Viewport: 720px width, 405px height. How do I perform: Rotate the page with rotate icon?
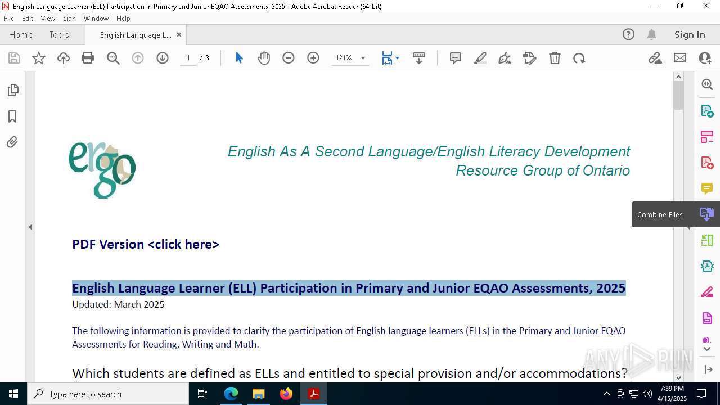579,58
